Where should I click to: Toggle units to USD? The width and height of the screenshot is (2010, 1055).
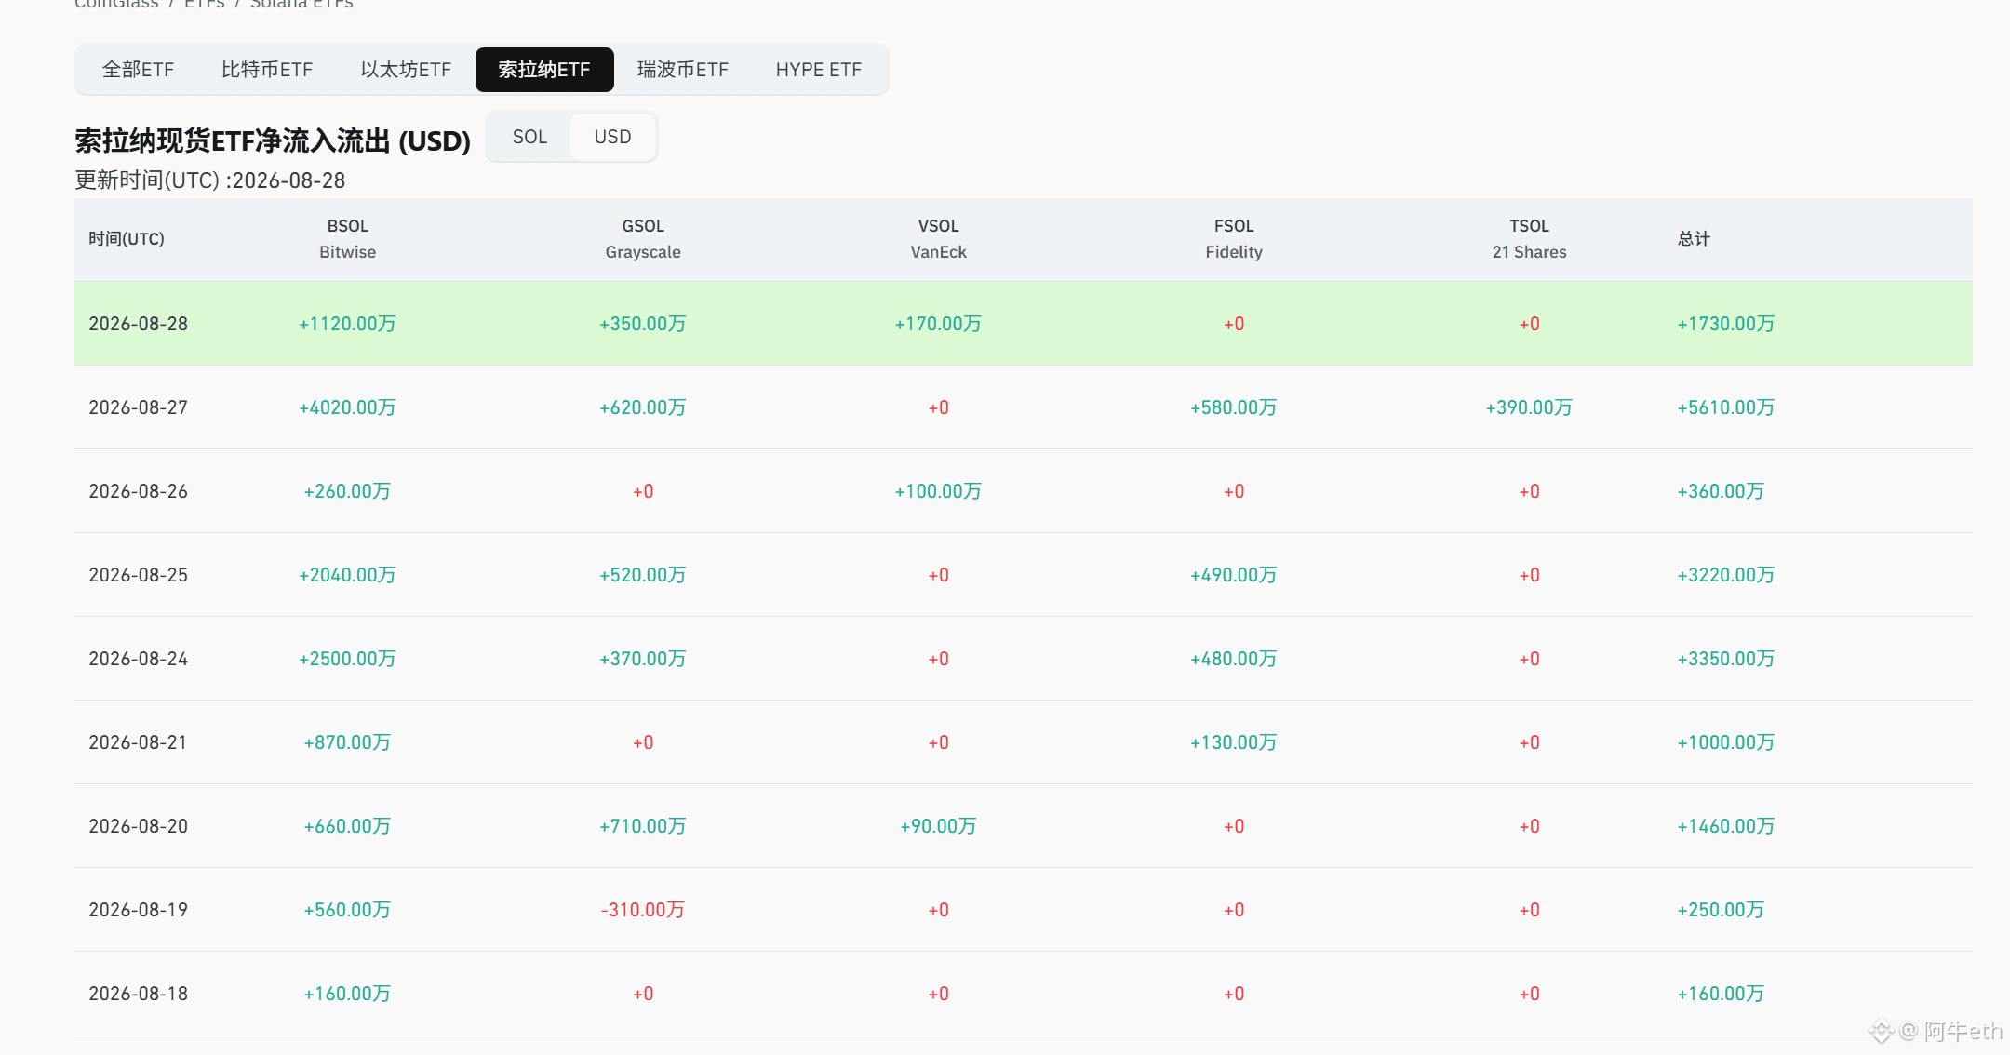coord(612,137)
